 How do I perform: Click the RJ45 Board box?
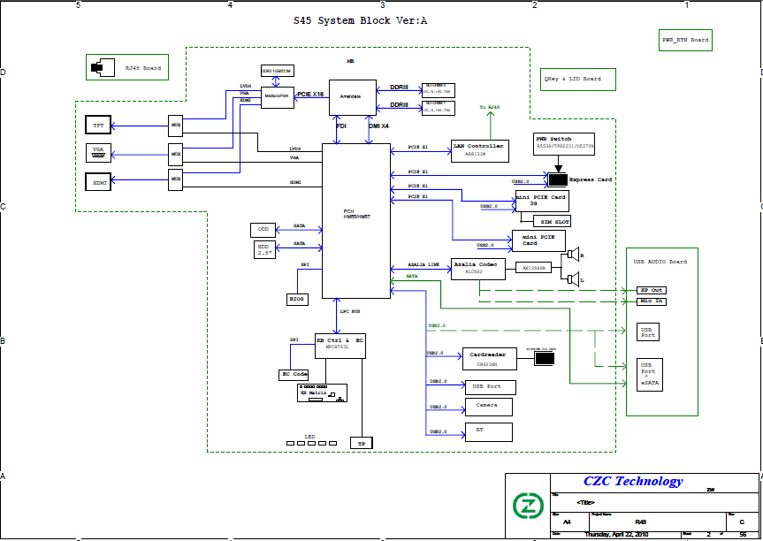point(127,67)
